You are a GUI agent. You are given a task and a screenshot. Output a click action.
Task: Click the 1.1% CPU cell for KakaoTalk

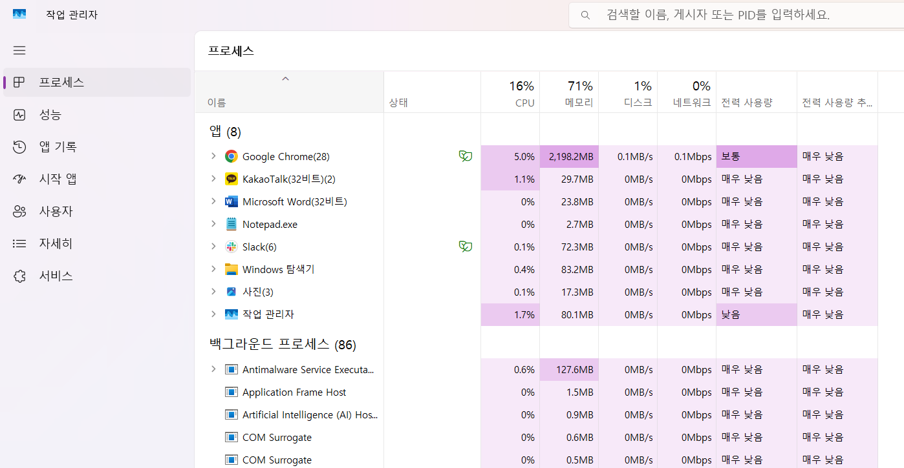[x=510, y=179]
